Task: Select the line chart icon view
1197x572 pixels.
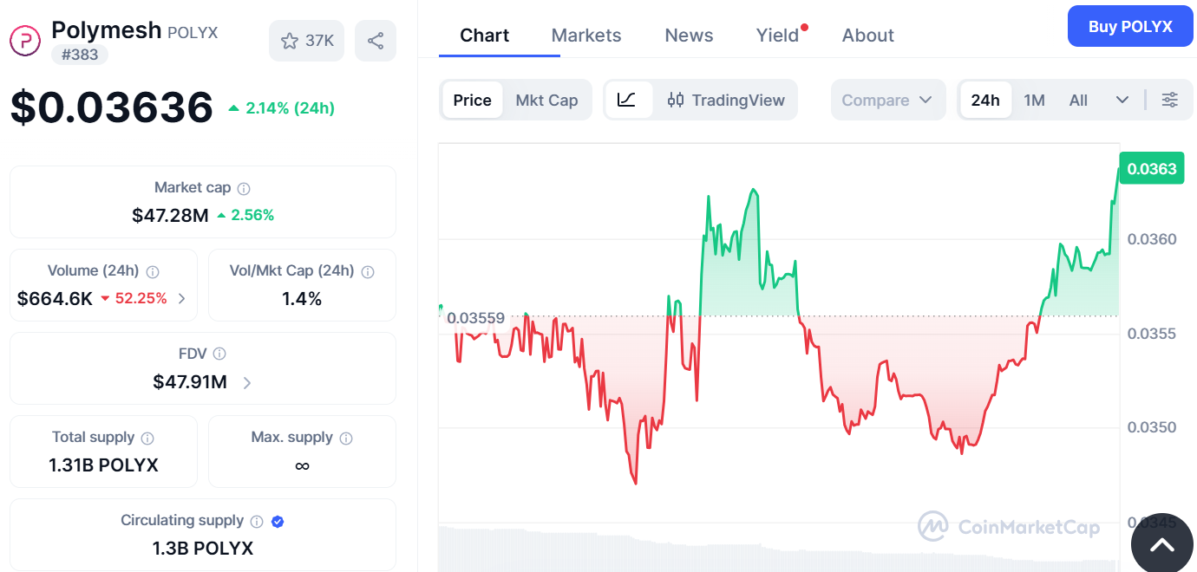Action: pyautogui.click(x=627, y=100)
